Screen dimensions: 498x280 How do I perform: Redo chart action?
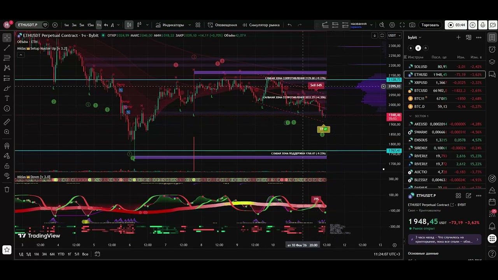[300, 25]
